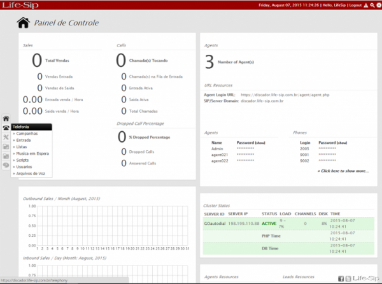Click % Dropped Percentage value

click(x=122, y=137)
